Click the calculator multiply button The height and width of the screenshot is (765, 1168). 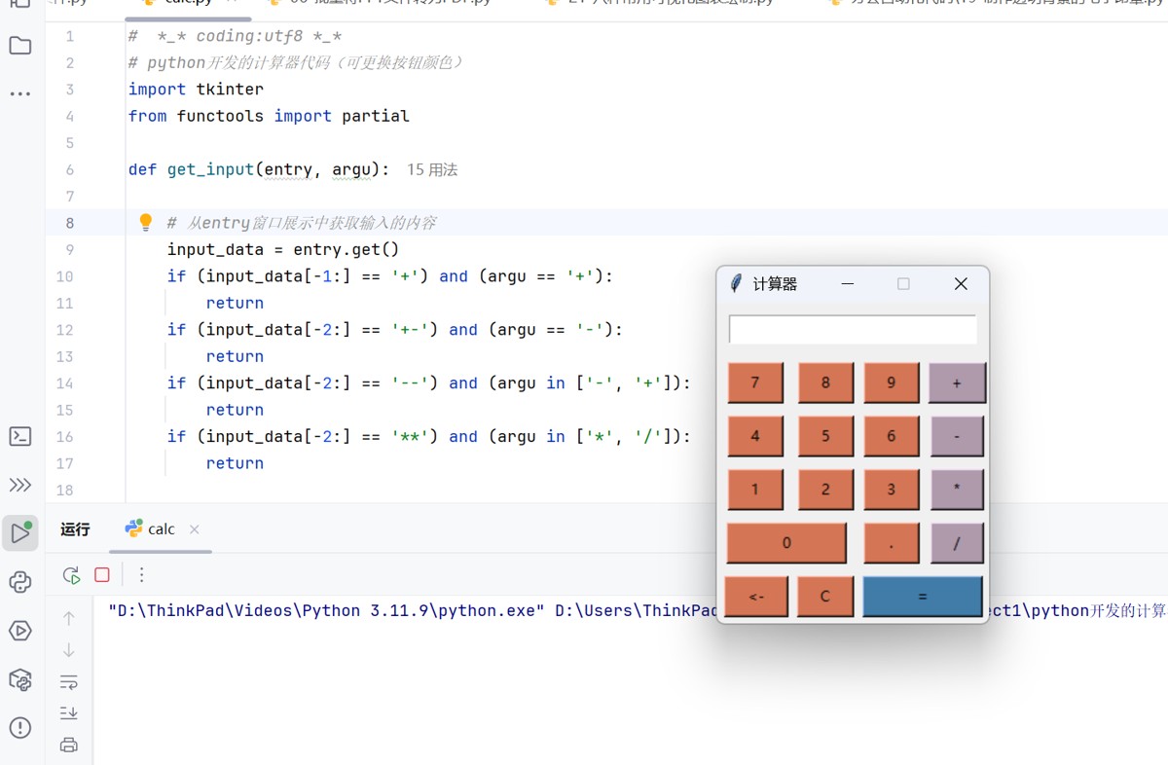(x=957, y=490)
